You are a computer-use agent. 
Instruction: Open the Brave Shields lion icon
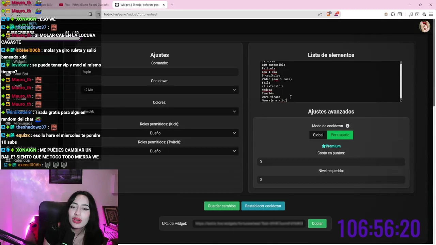329,14
